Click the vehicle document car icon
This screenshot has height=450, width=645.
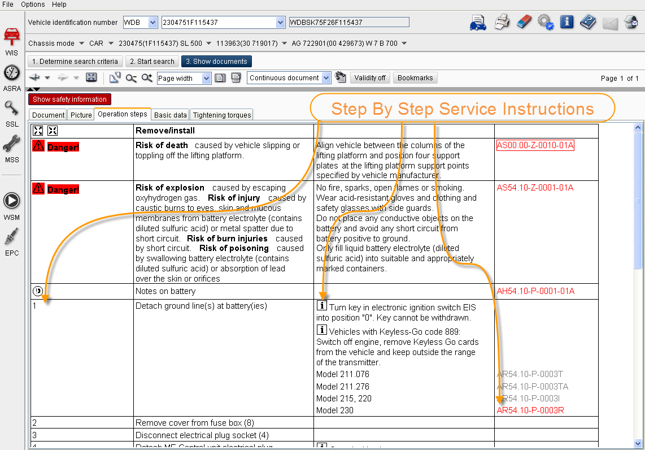point(478,22)
